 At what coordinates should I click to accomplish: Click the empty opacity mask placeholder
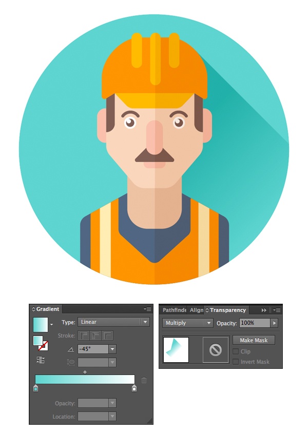tap(216, 349)
